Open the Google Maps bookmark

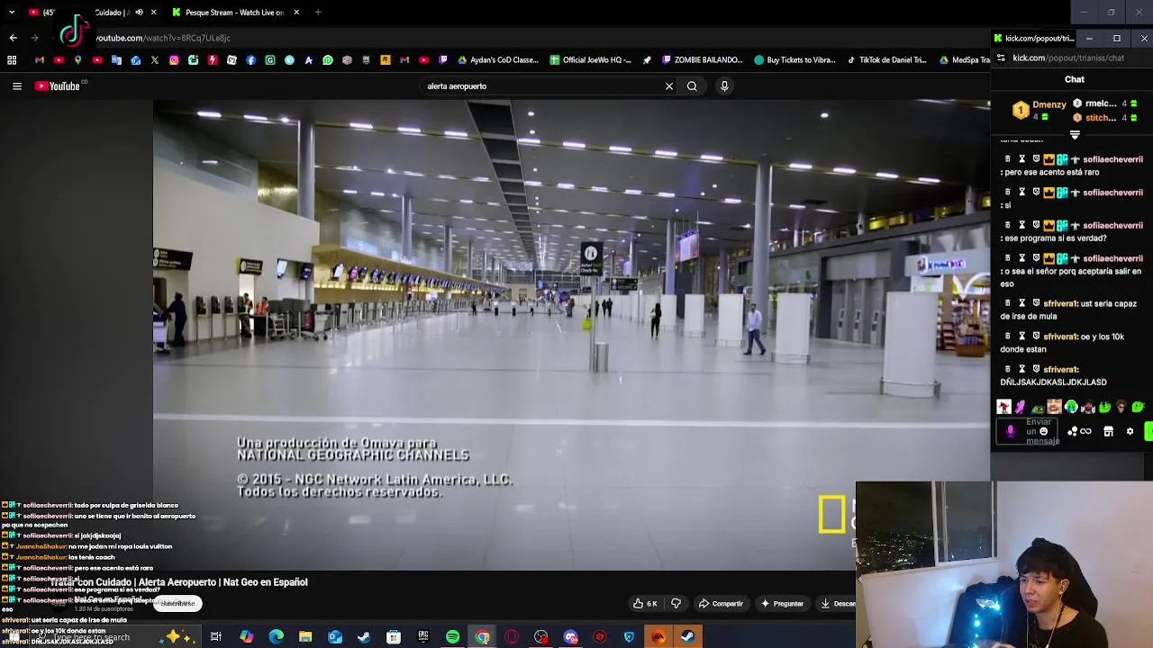tap(77, 60)
